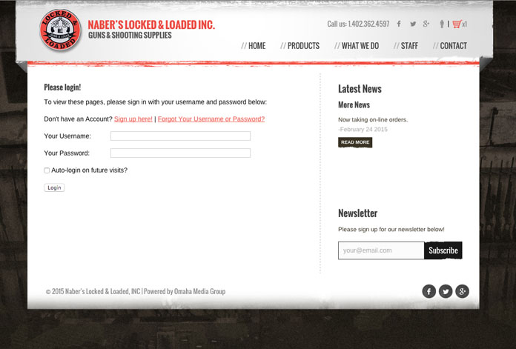Viewport: 516px width, 349px height.
Task: Click Forgot Your Username or Password link
Action: pyautogui.click(x=211, y=119)
